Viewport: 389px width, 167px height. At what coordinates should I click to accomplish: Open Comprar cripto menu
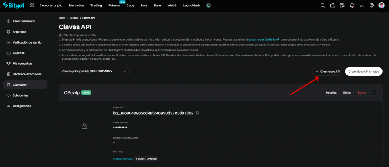[x=51, y=5]
